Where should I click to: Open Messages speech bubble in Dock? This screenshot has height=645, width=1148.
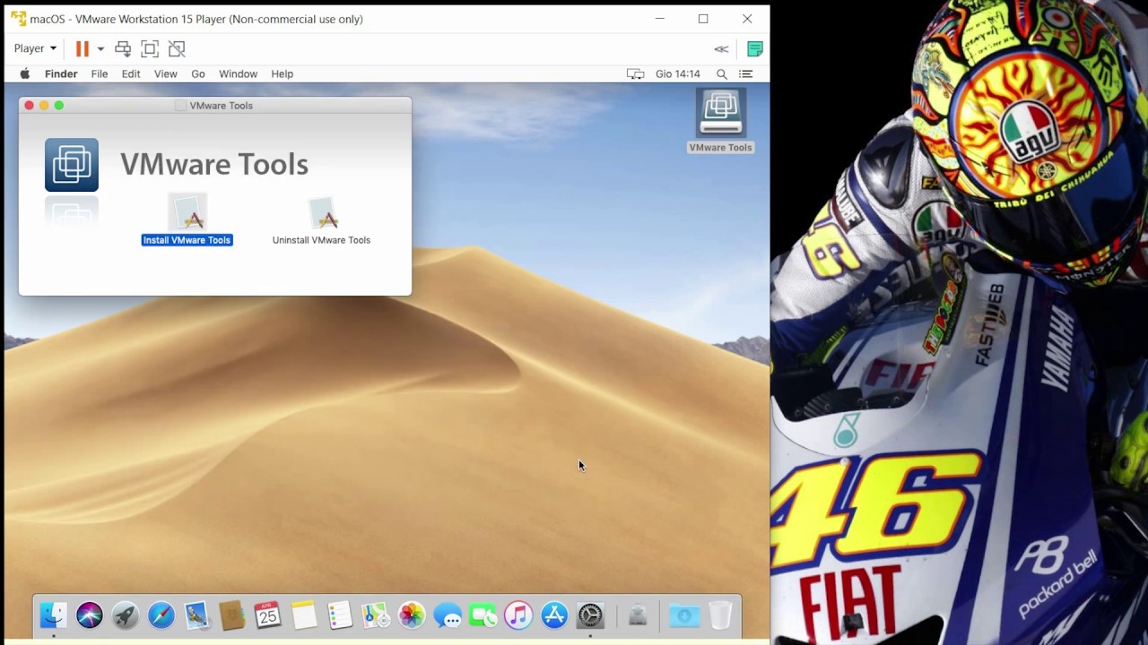click(448, 615)
